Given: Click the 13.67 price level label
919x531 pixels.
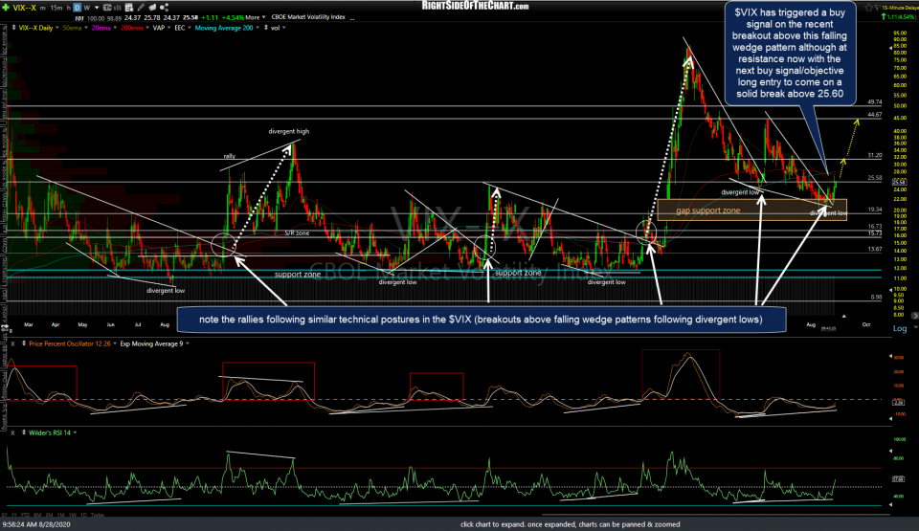Looking at the screenshot, I should tap(874, 249).
